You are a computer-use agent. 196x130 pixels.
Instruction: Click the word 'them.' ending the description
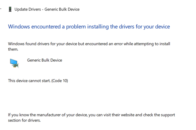click(13, 49)
